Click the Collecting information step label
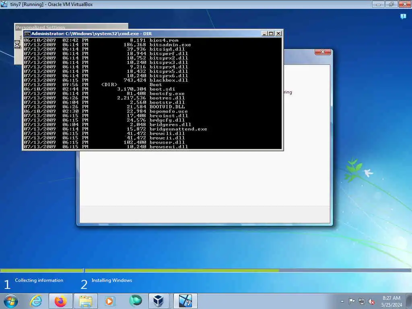412x309 pixels. click(39, 280)
